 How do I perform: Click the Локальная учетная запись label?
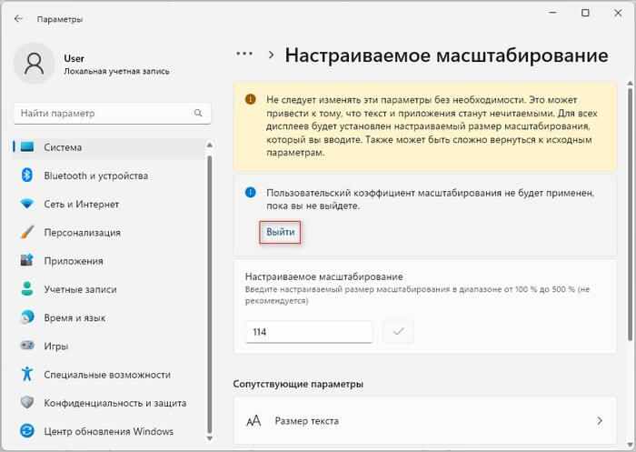point(116,72)
